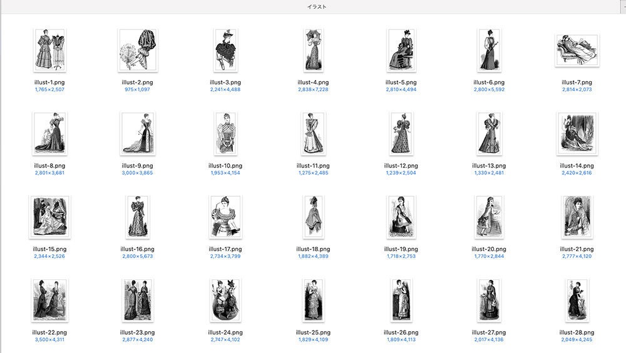Select the illust-12.png thumbnail
626x353 pixels.
pyautogui.click(x=401, y=134)
